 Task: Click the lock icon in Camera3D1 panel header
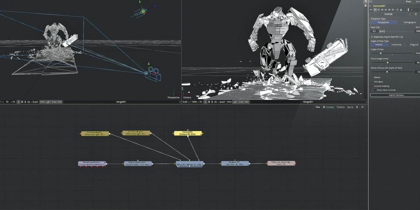pyautogui.click(x=401, y=10)
